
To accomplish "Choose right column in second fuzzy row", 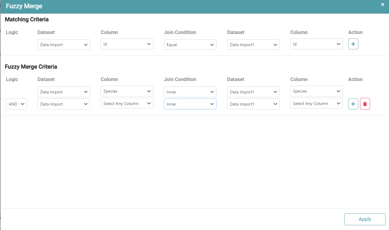I will (x=316, y=103).
